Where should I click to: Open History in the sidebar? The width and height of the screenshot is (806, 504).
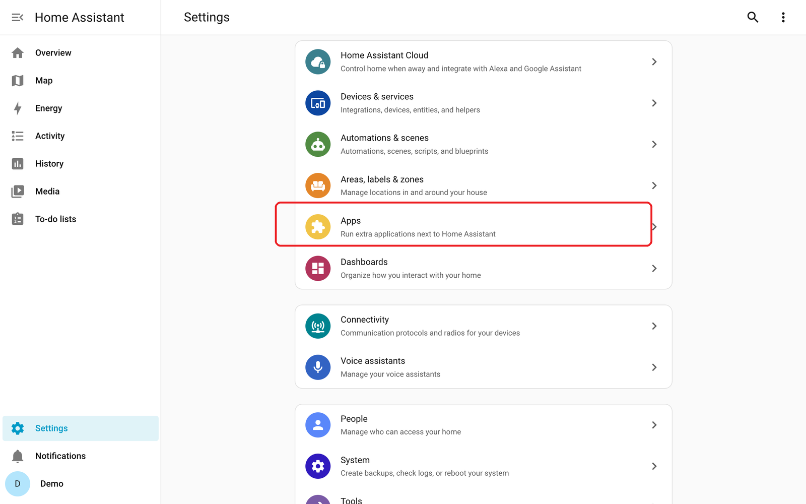(x=81, y=164)
